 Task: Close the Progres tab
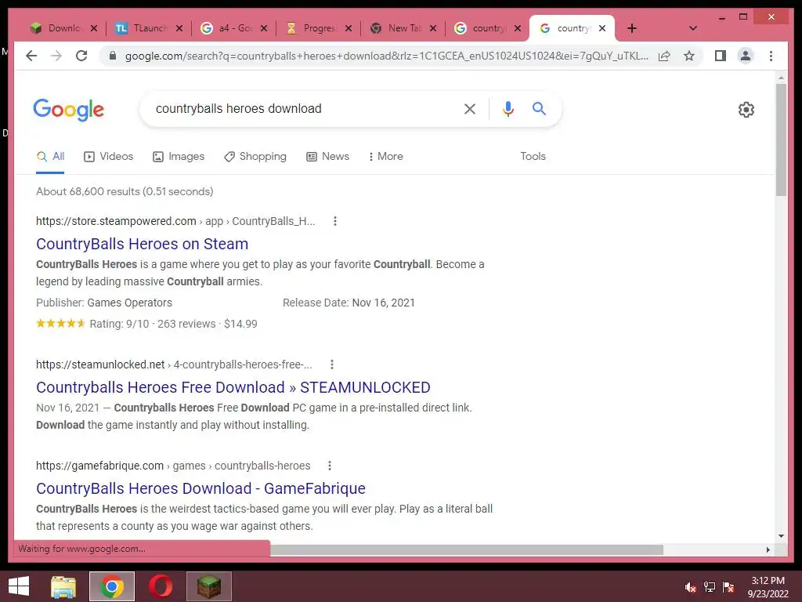tap(349, 29)
